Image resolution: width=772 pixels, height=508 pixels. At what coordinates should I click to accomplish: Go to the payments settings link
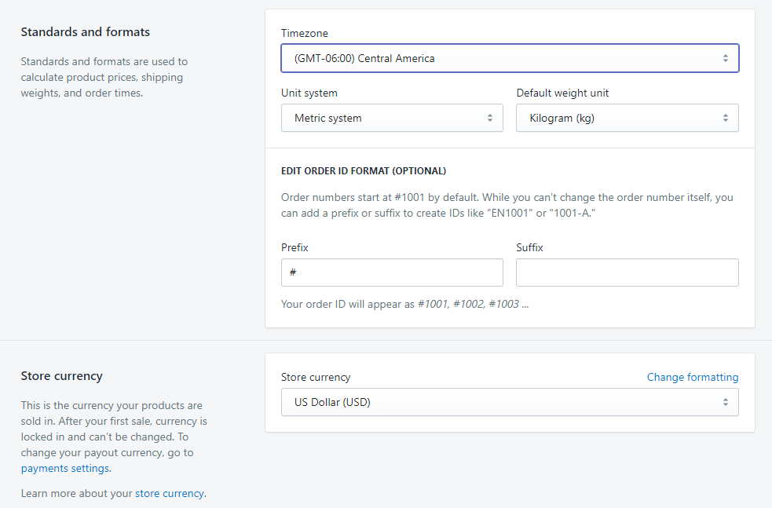coord(65,469)
